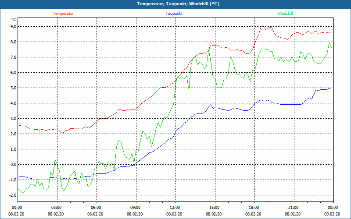This screenshot has height=219, width=351.
Task: Click the positive "2,0" y-axis value
Action: tap(14, 134)
